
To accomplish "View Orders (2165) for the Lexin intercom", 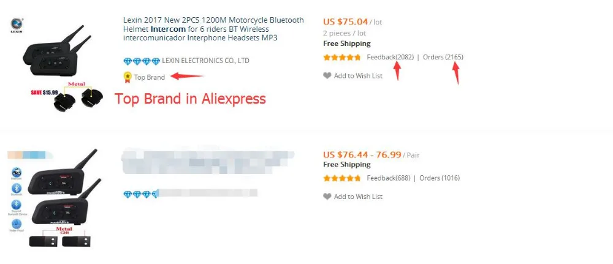I will pos(443,58).
